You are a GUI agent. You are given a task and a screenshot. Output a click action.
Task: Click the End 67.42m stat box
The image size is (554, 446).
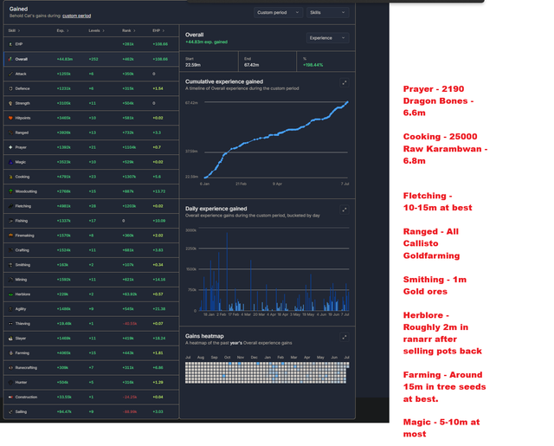267,61
